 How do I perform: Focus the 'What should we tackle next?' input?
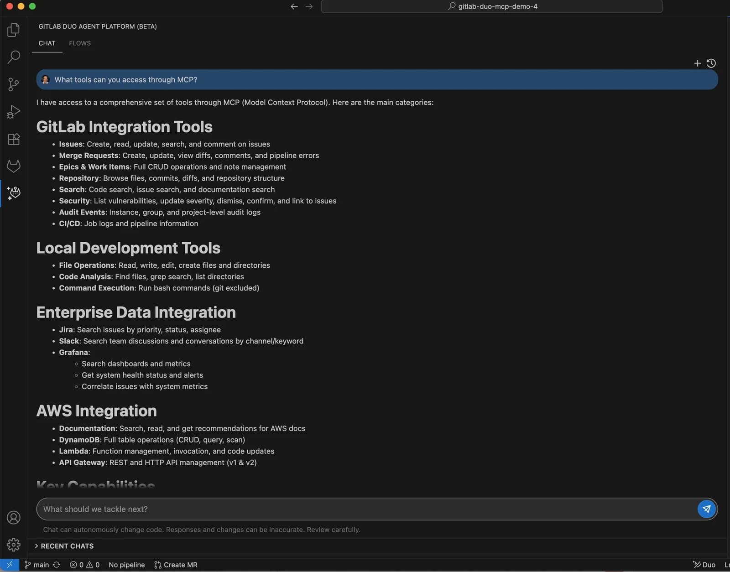(367, 509)
